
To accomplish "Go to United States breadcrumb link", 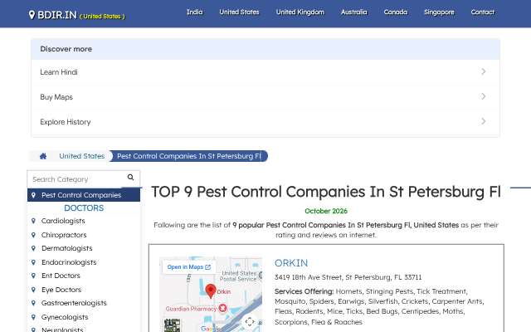I will click(81, 156).
